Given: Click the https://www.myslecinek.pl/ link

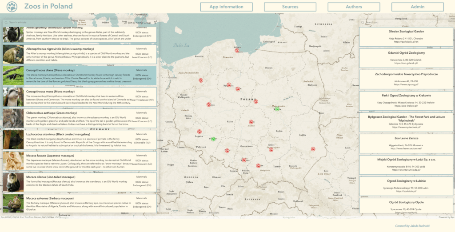Looking at the screenshot, I should coord(406,127).
